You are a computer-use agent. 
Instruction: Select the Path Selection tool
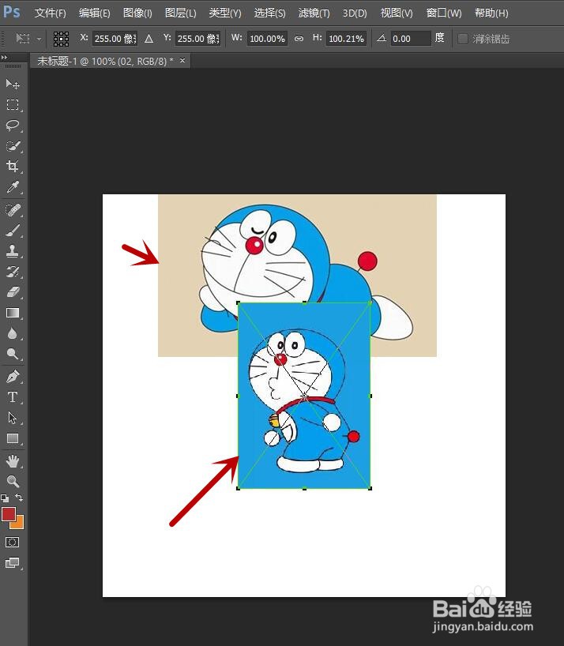13,418
